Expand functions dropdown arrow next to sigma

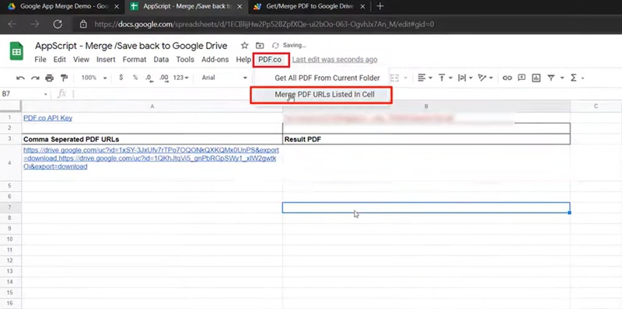click(x=582, y=78)
